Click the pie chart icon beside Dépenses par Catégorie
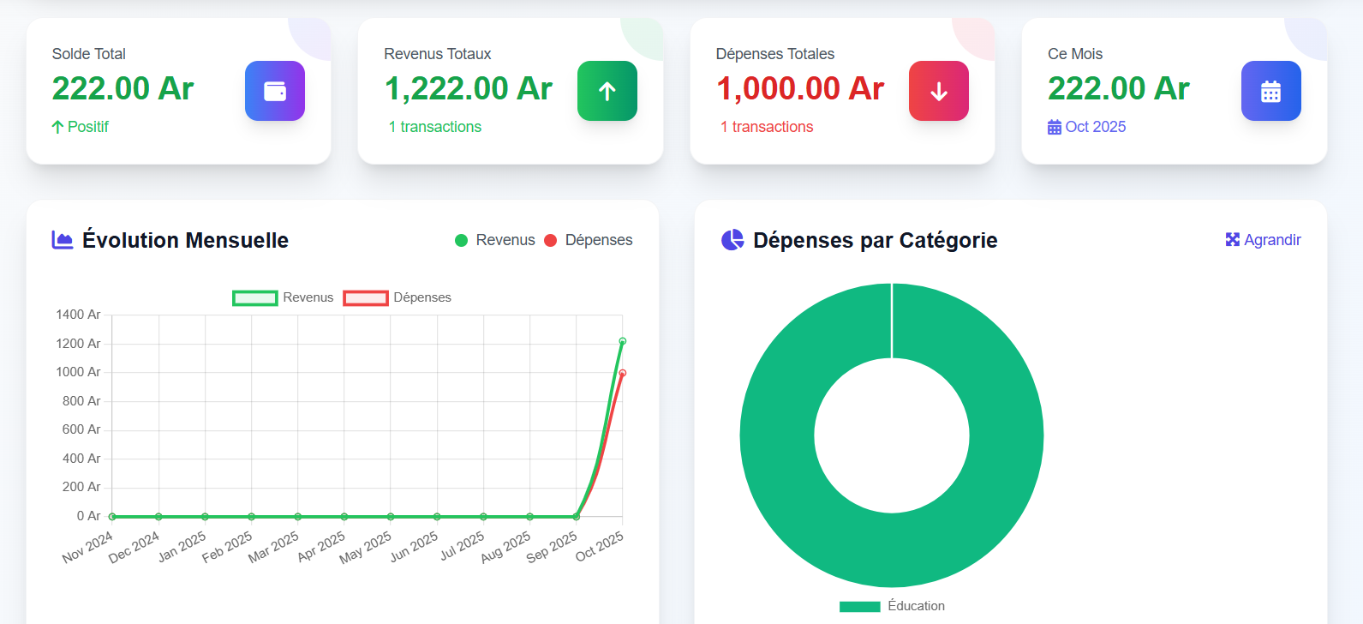The height and width of the screenshot is (624, 1363). point(732,240)
